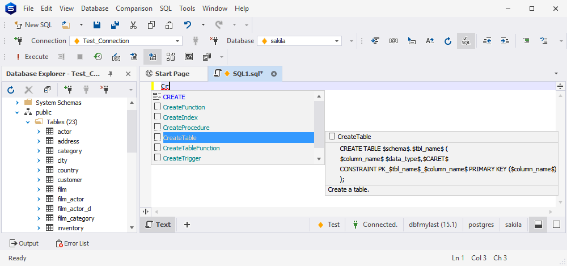Click the Stop execution square icon
Image resolution: width=567 pixels, height=266 pixels.
pyautogui.click(x=80, y=57)
